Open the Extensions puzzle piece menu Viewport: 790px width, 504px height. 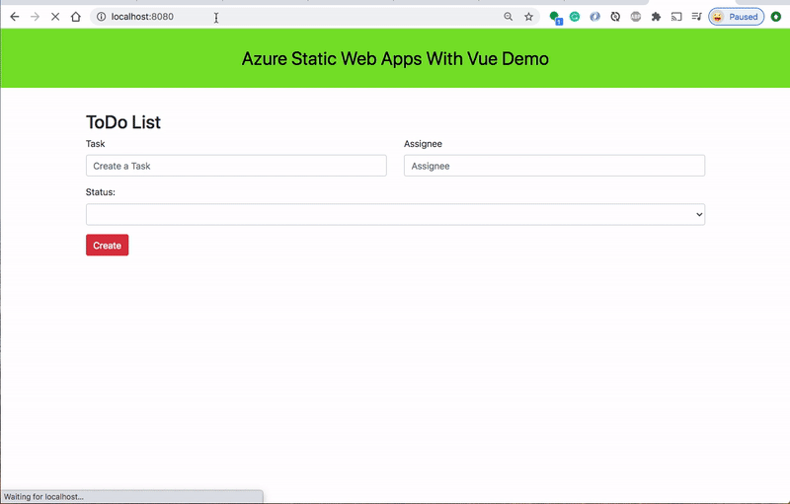tap(656, 17)
